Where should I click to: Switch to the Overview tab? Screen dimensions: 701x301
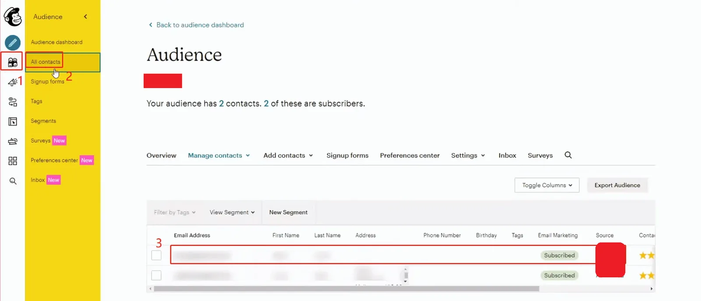point(161,155)
